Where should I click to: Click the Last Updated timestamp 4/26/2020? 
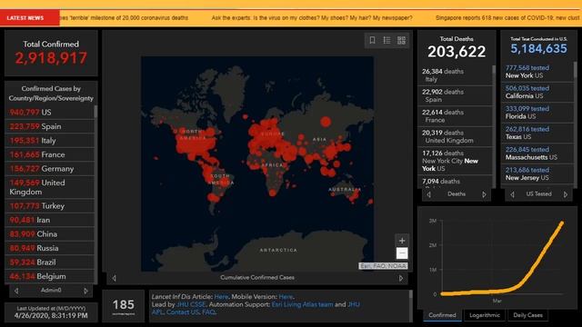(51, 315)
